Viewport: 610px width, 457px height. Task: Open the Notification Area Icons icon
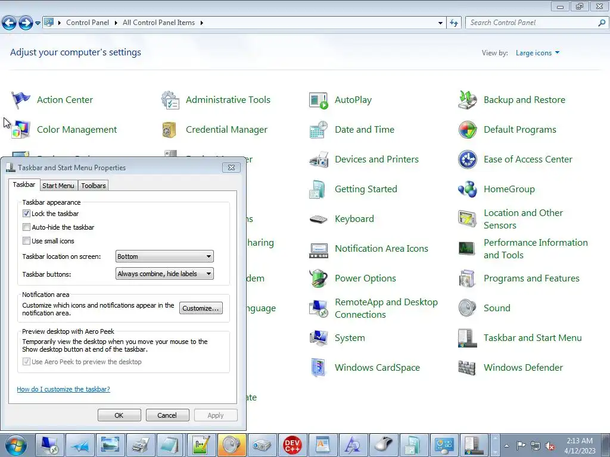[319, 249]
